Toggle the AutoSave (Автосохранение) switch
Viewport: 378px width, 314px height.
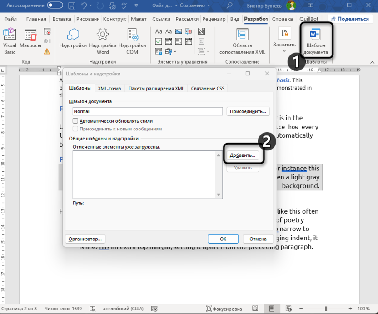click(x=55, y=5)
